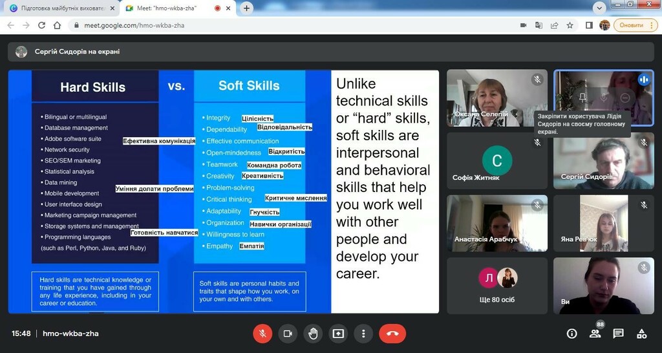662x353 pixels.
Task: Pin Лідія Сидорів's tile using the pin icon
Action: pos(582,98)
